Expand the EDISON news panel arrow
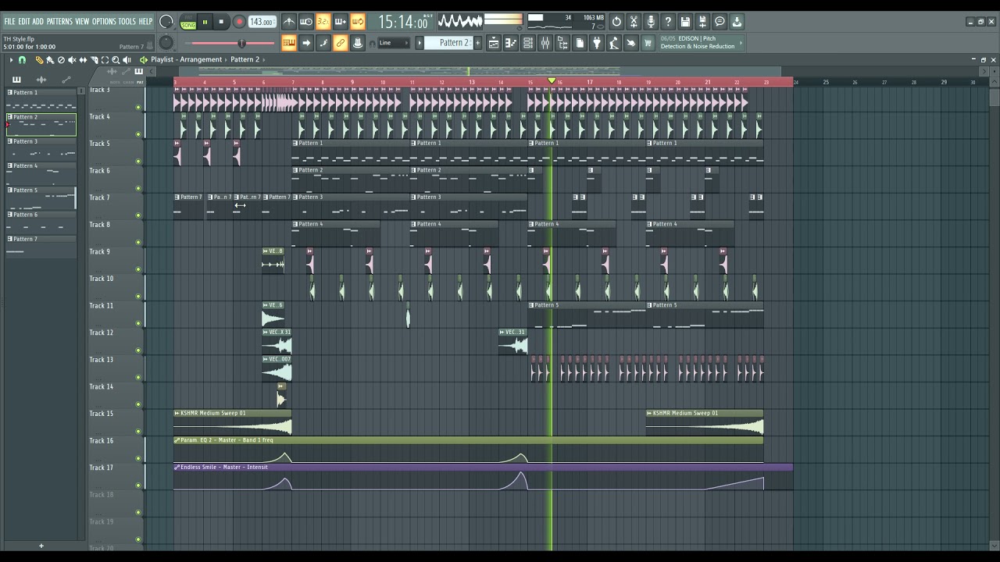This screenshot has height=562, width=1000. 741,43
